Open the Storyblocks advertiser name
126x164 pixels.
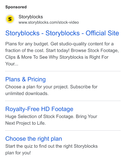(x=31, y=17)
